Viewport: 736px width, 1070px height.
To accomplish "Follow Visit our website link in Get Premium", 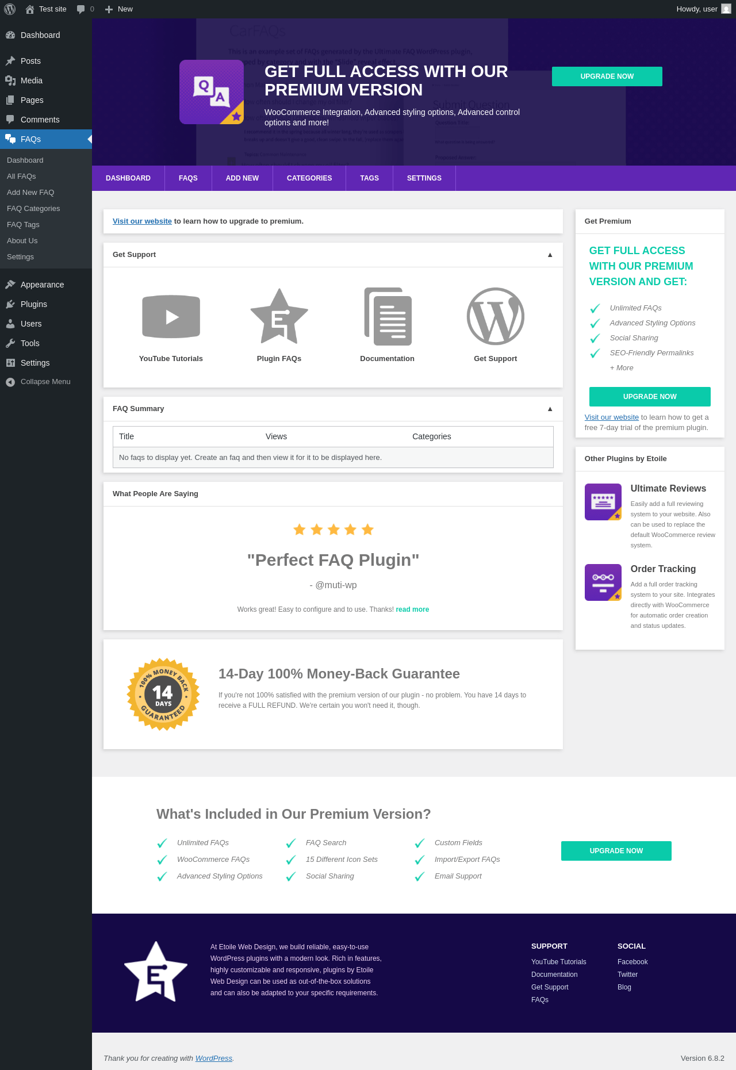I will click(x=612, y=417).
